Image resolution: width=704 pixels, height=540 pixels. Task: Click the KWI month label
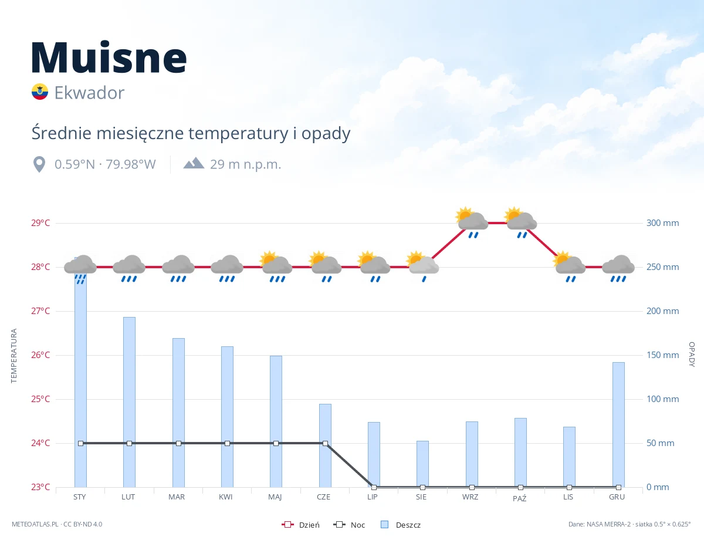226,497
